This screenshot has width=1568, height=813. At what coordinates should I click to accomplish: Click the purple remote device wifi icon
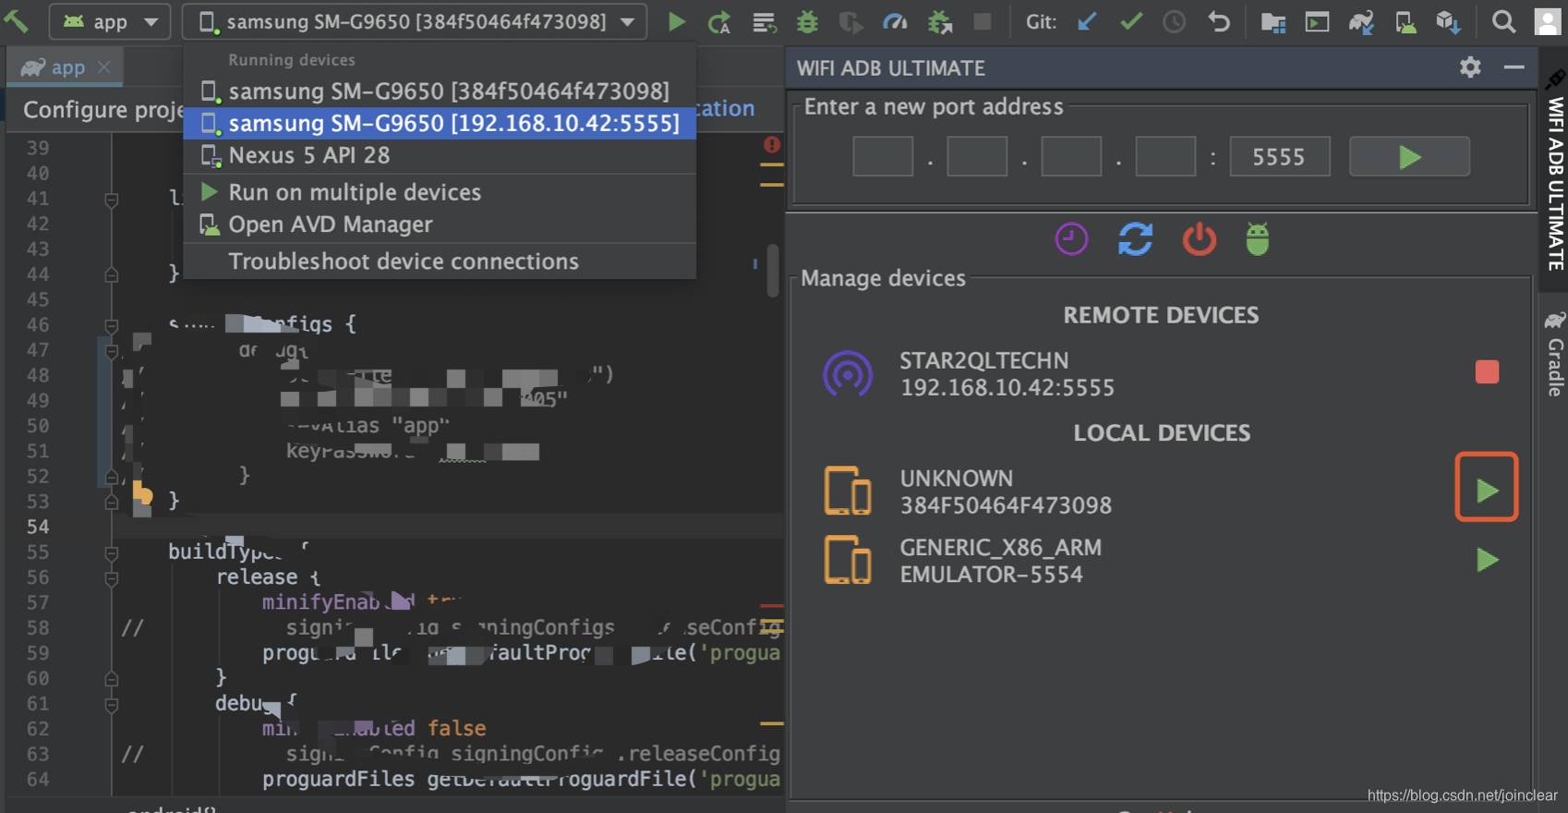click(x=848, y=374)
